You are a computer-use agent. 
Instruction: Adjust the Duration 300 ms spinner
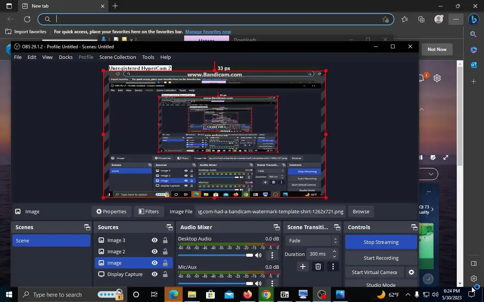tap(322, 254)
